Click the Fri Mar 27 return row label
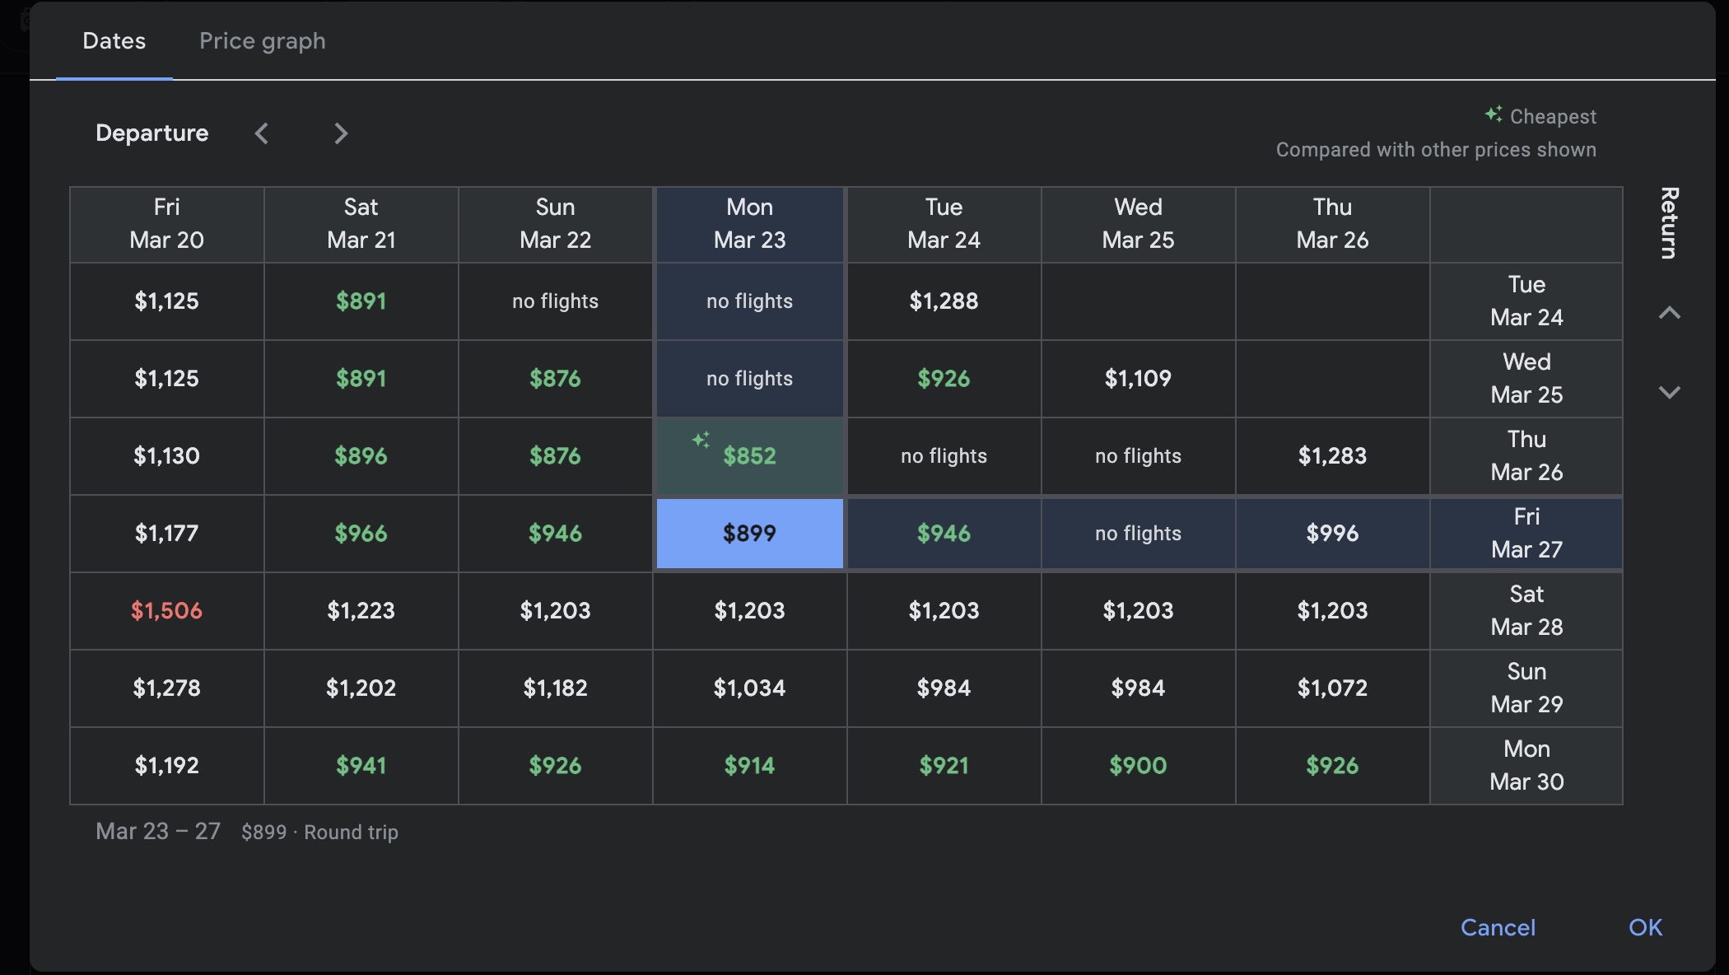Image resolution: width=1729 pixels, height=975 pixels. click(1526, 533)
